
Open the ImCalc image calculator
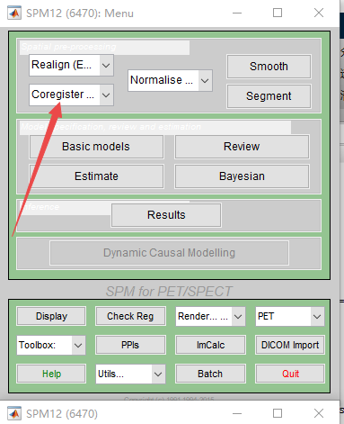[x=210, y=345]
